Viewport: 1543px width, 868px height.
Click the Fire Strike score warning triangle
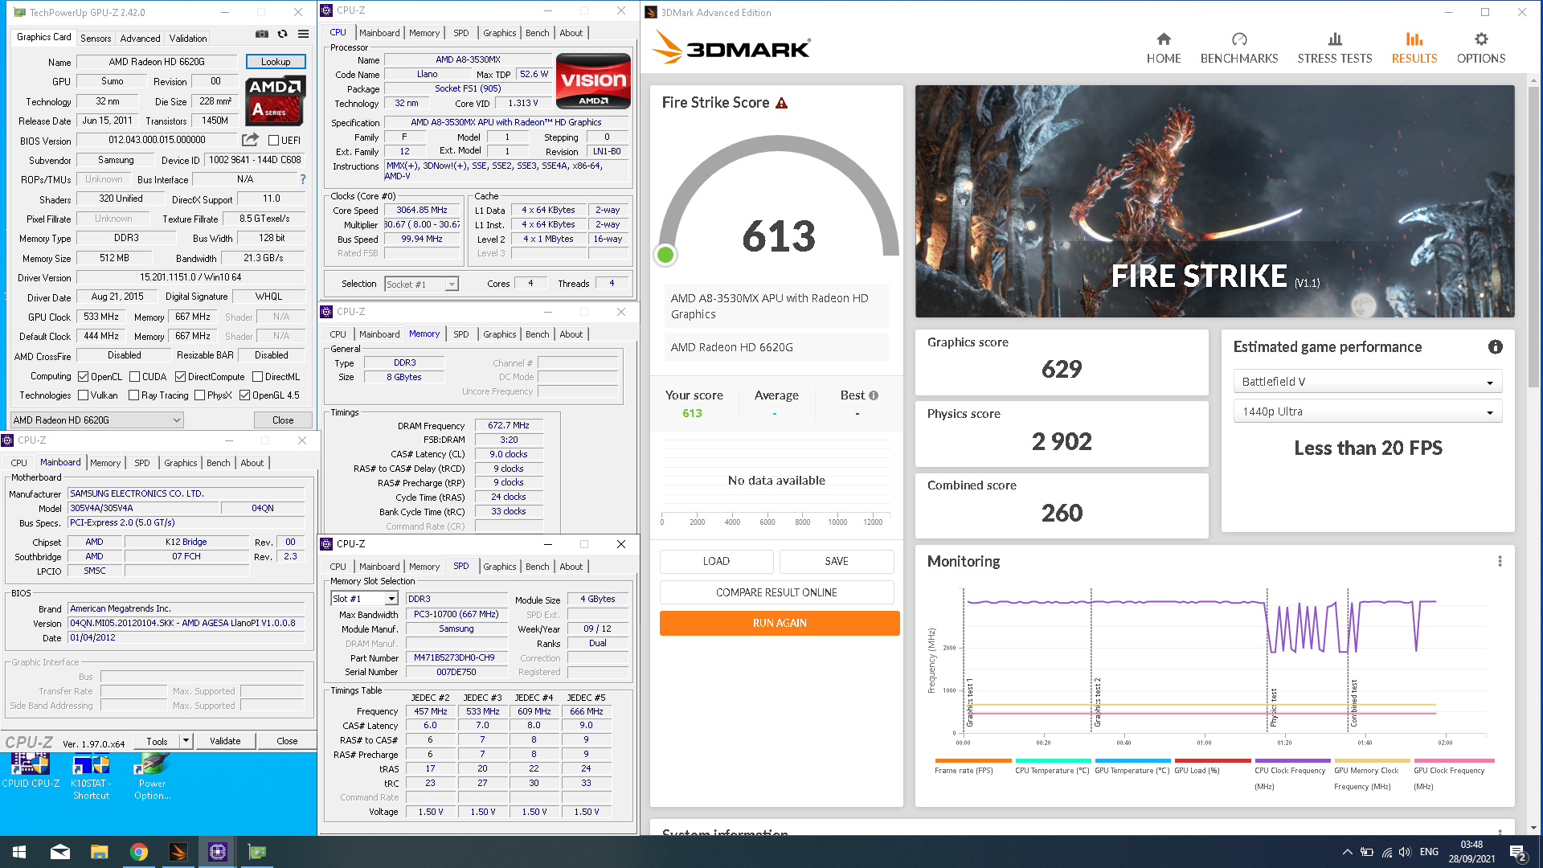[781, 103]
